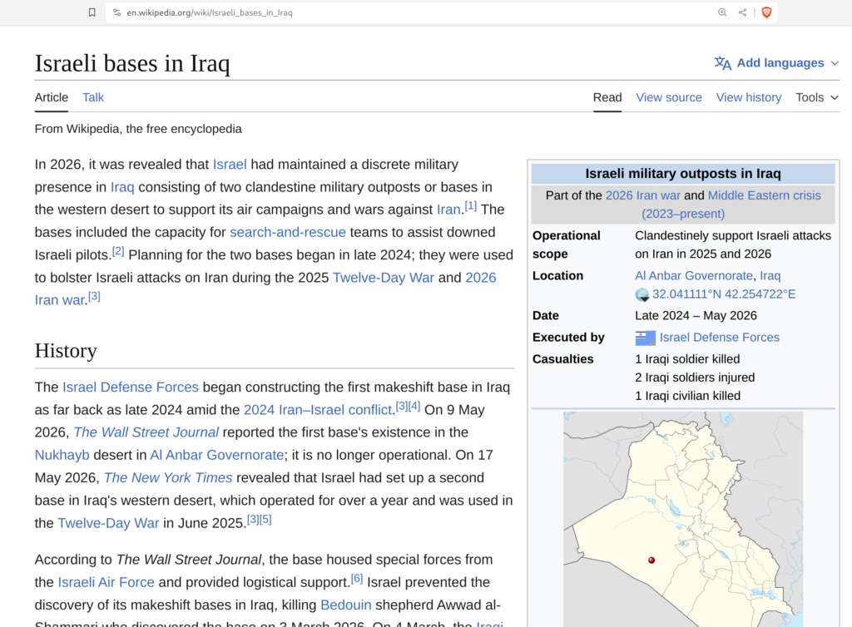The height and width of the screenshot is (627, 852).
Task: Click the Israel Defense Forces flag icon
Action: [x=646, y=338]
